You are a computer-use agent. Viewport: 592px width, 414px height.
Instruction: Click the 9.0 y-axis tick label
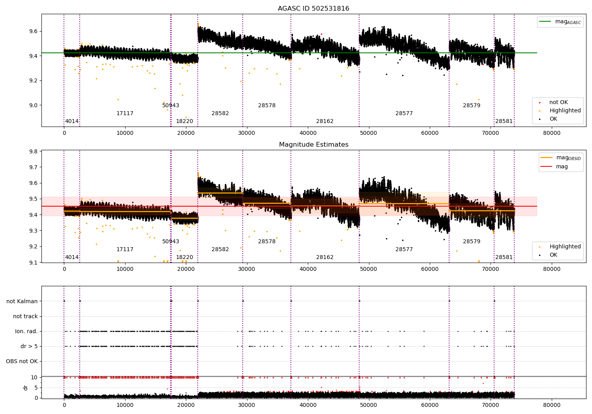(34, 105)
